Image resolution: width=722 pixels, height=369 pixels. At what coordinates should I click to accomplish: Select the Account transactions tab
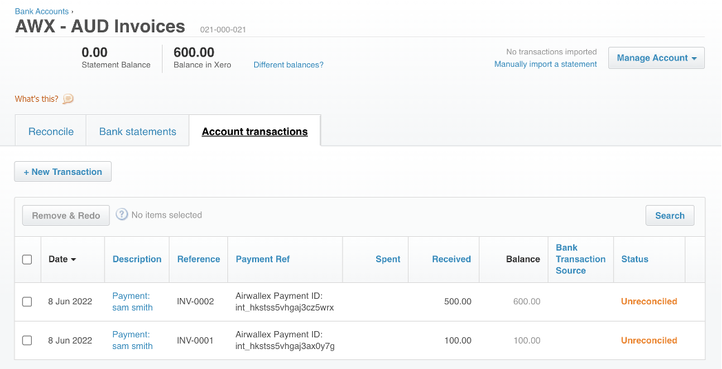[x=254, y=131]
